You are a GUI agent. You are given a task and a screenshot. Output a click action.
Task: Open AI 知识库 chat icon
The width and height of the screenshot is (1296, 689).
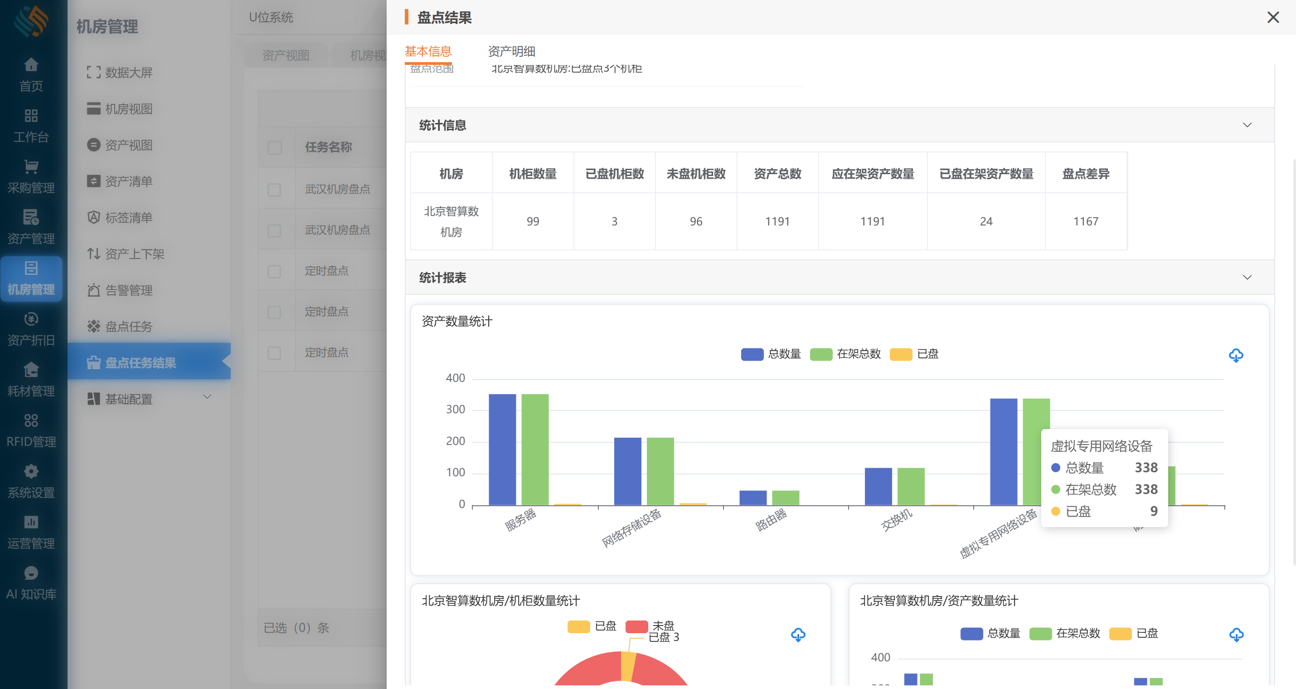[31, 573]
